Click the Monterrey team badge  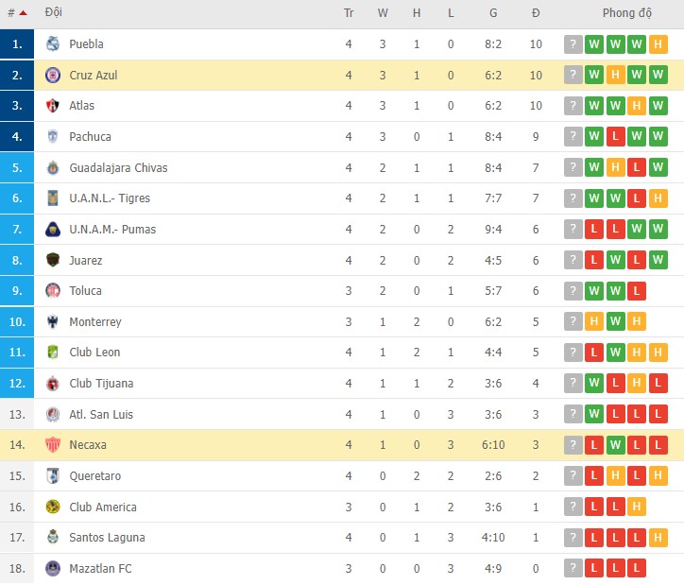pyautogui.click(x=53, y=322)
